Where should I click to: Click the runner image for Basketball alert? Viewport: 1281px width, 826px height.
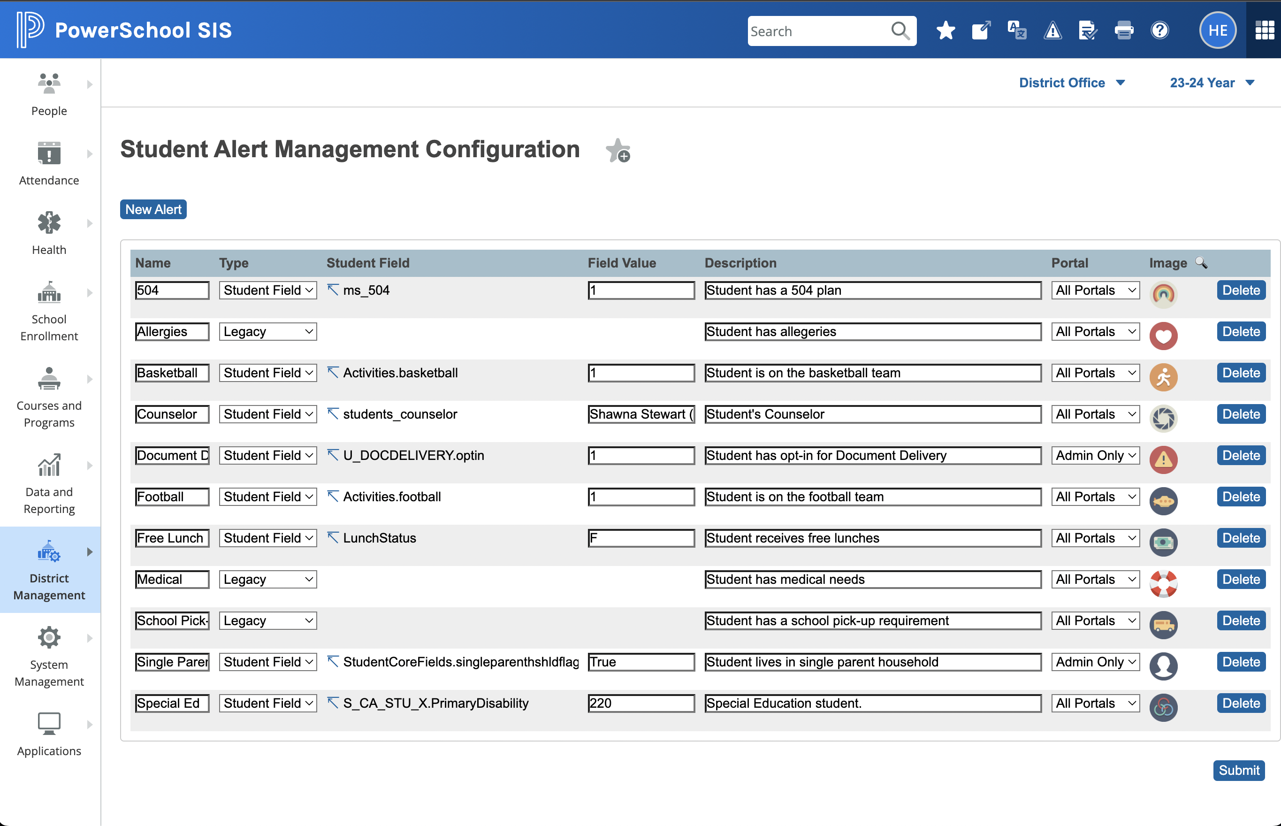1163,377
